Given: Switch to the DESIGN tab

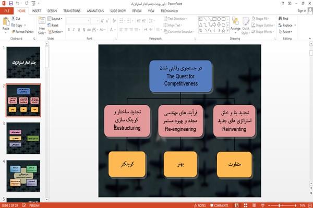Looking at the screenshot, I should pos(52,11).
